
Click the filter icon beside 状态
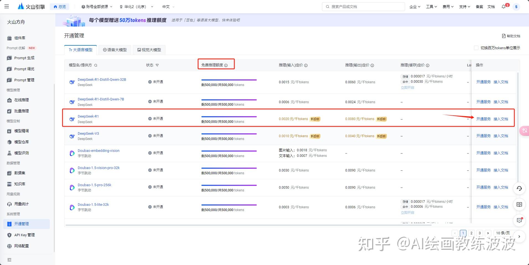click(157, 65)
